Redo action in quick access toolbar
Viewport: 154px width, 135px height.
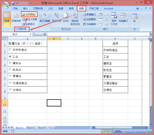[23, 3]
